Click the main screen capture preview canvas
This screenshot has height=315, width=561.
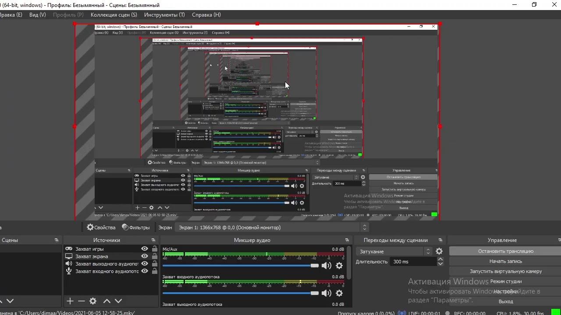click(x=257, y=122)
